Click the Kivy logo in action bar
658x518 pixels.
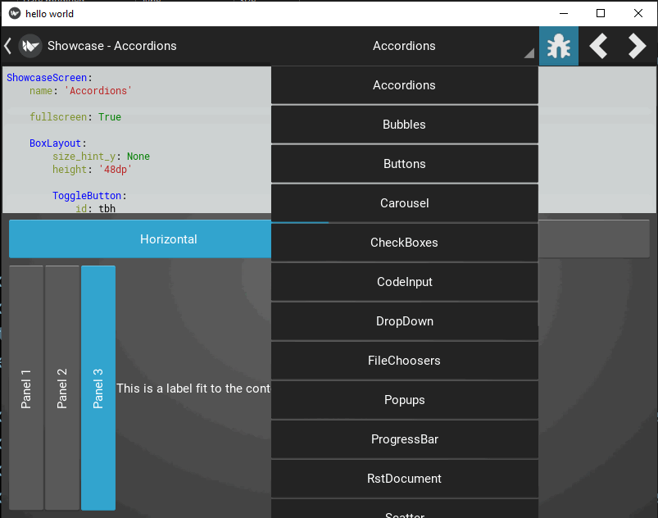click(30, 46)
